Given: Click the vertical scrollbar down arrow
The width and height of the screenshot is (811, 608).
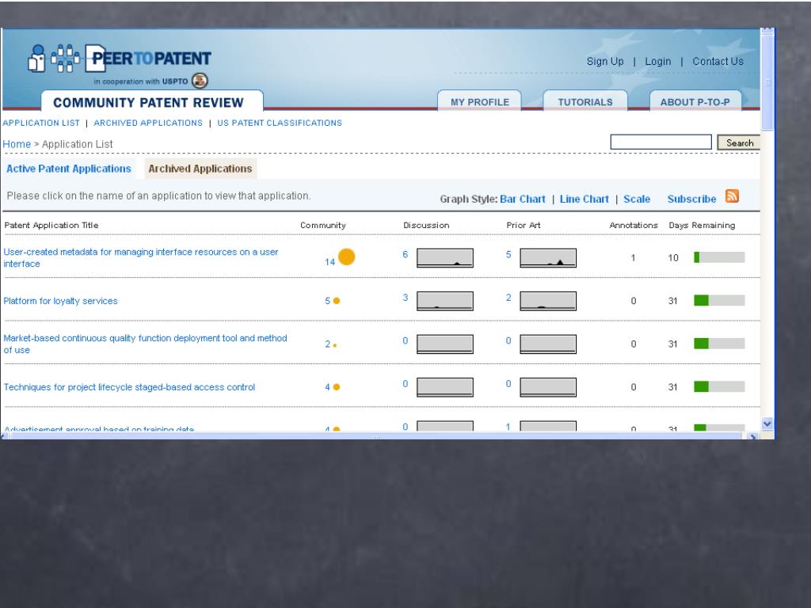Looking at the screenshot, I should 767,424.
